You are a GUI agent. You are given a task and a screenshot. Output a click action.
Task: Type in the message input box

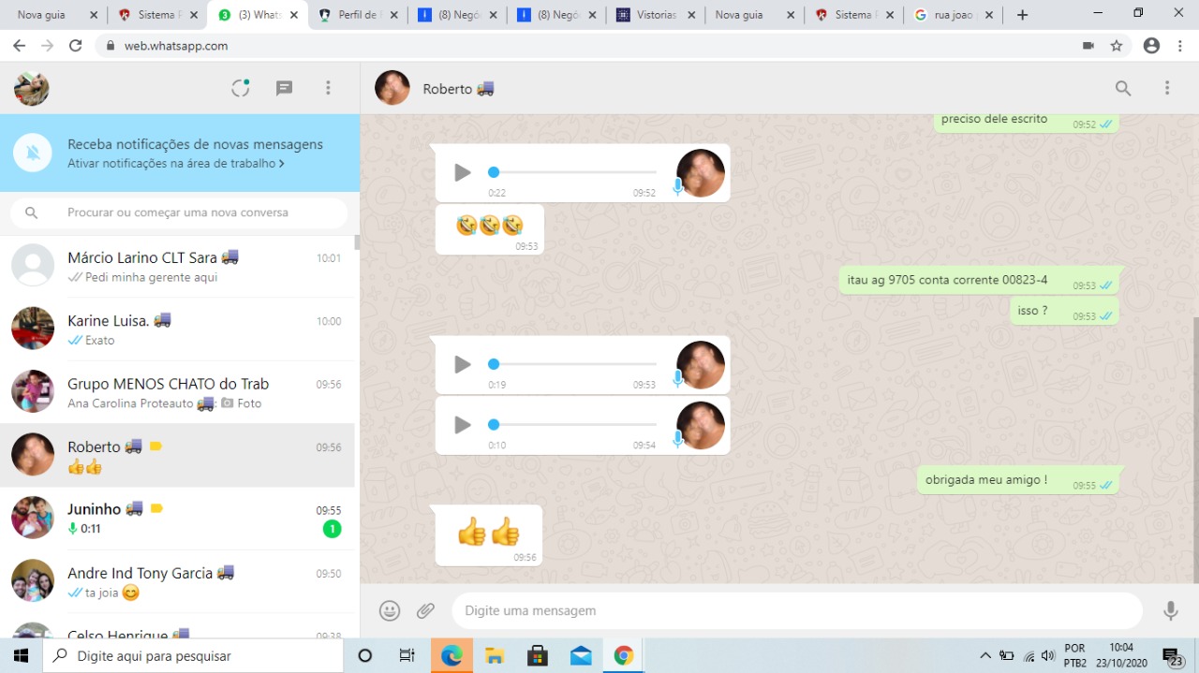pos(796,610)
